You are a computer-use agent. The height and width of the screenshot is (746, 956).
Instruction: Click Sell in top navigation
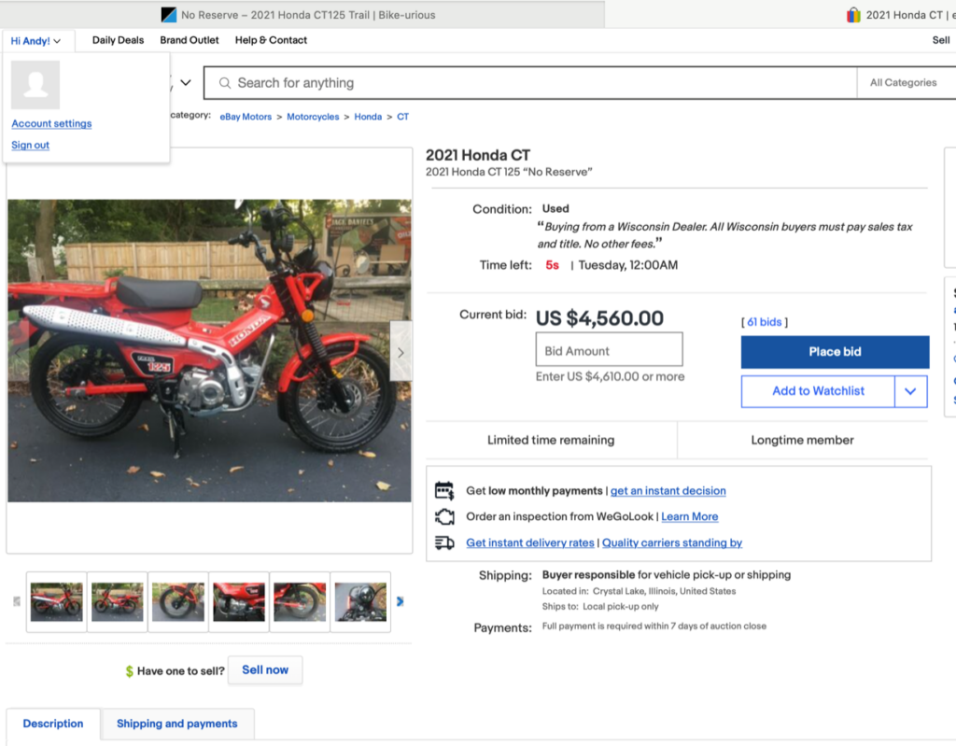(x=941, y=40)
